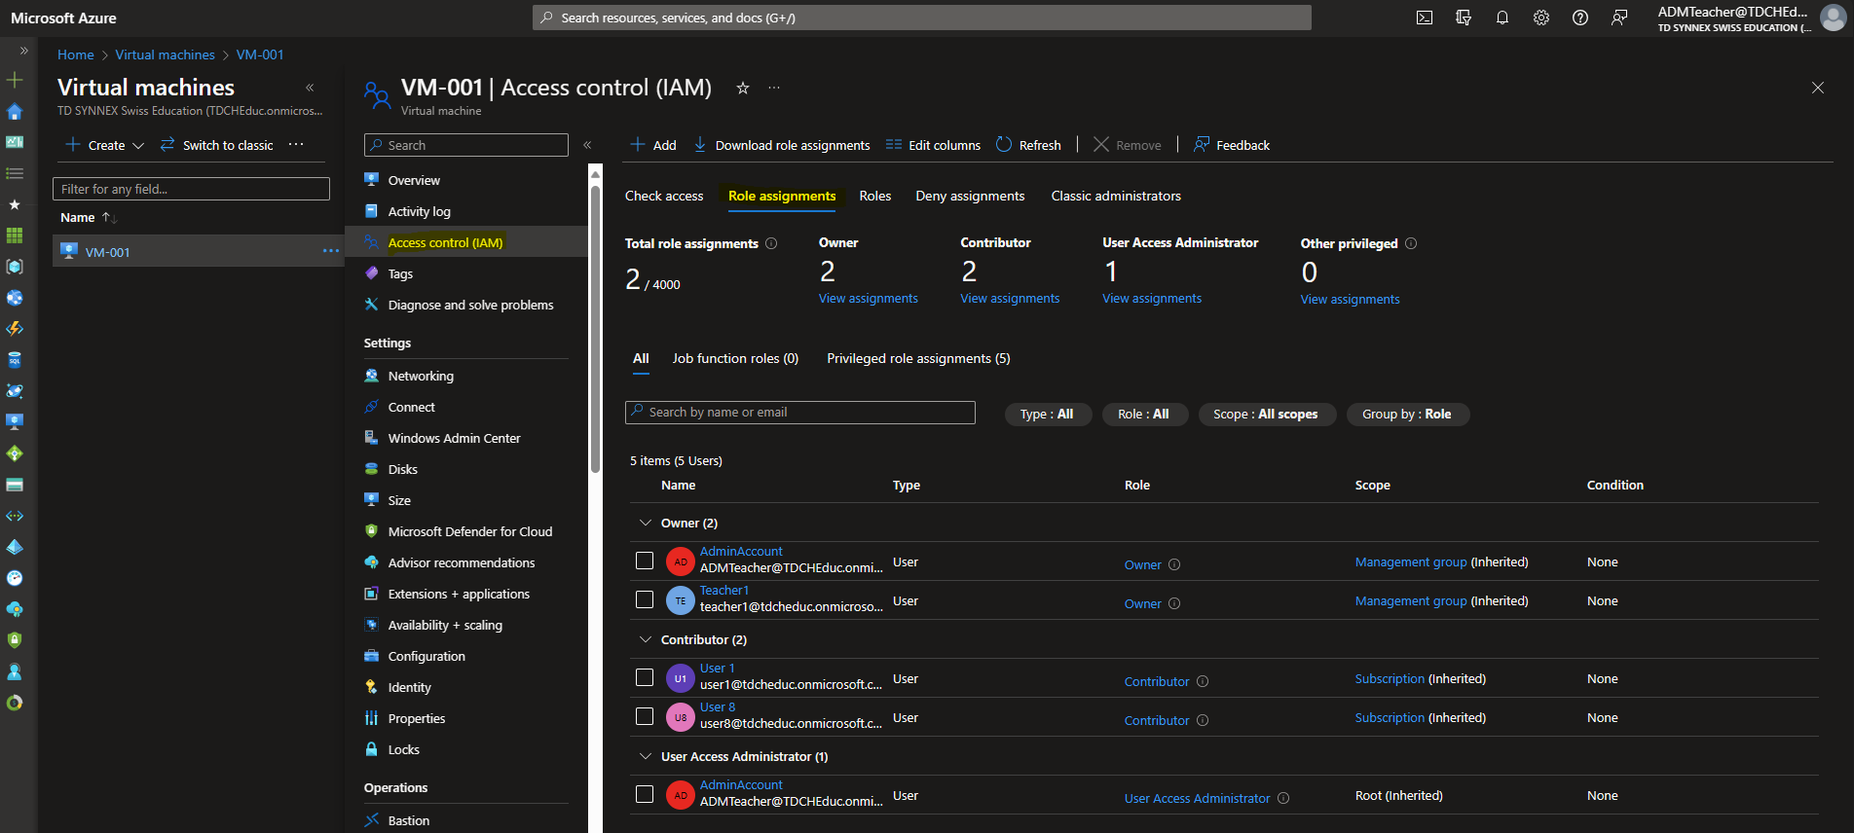Open the Roles tab

[x=875, y=196]
